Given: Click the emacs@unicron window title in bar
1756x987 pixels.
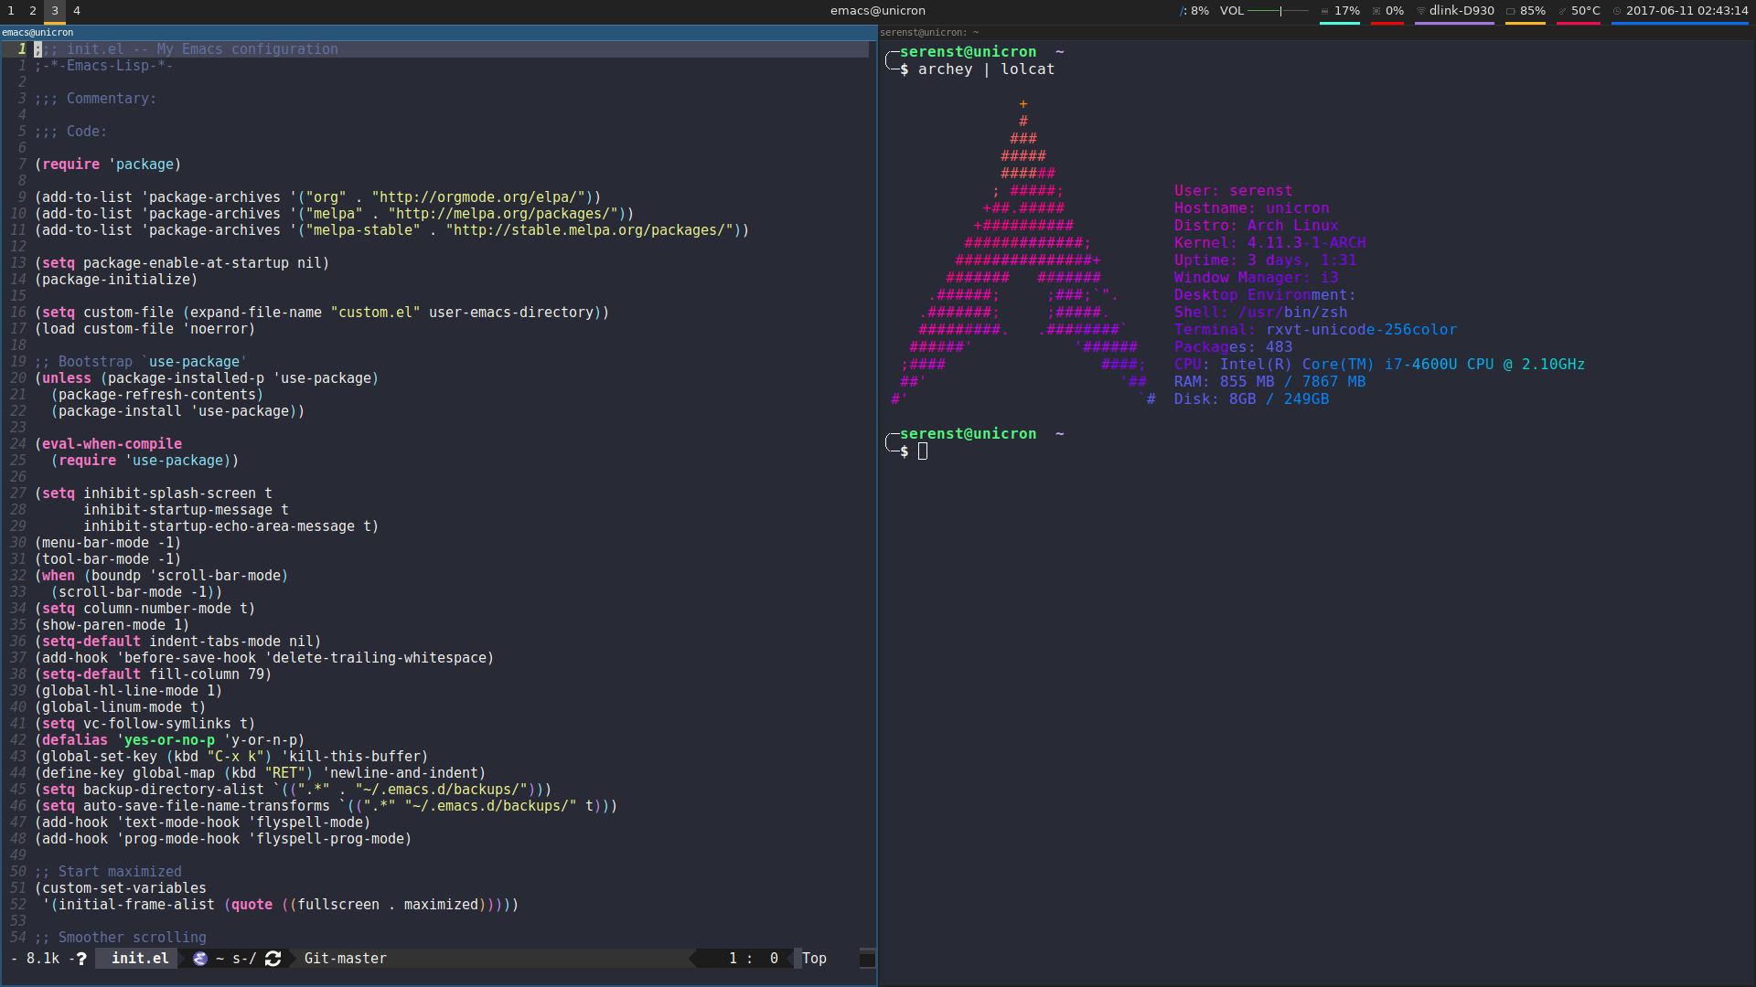Looking at the screenshot, I should coord(878,11).
